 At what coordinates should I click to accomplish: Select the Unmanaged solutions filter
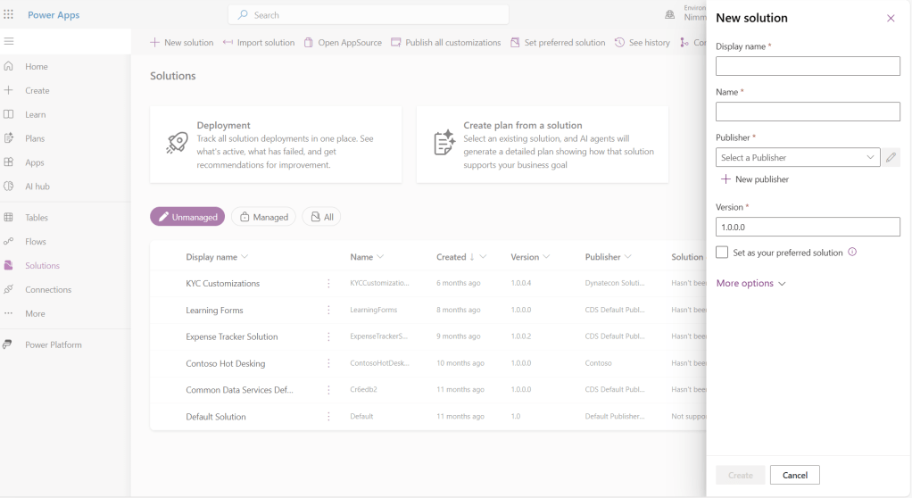point(187,216)
